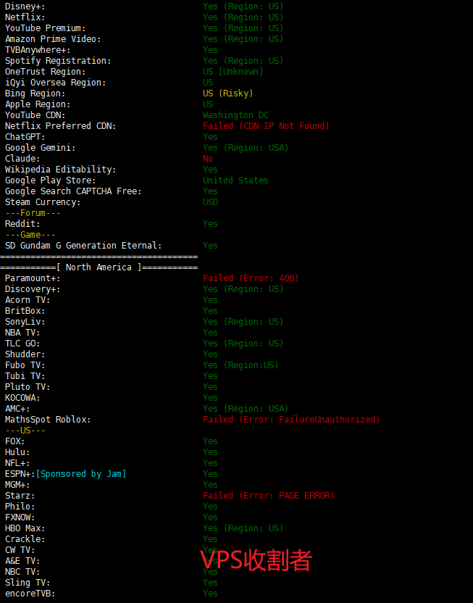Select the 'USD' Steam Currency value
Viewport: 473px width, 603px height.
(210, 202)
